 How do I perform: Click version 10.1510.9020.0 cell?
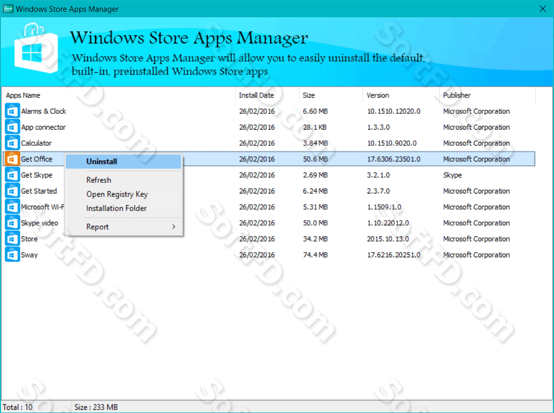pos(392,143)
